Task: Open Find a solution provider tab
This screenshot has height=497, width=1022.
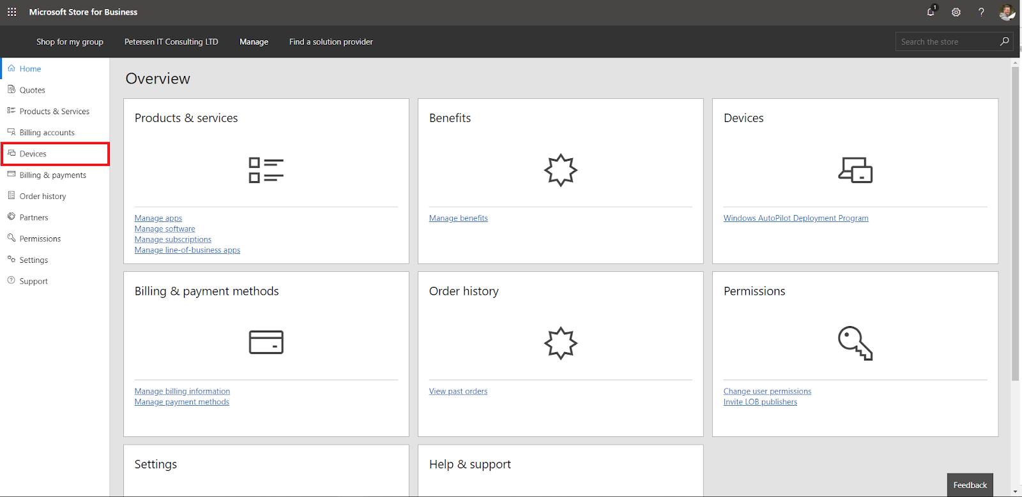Action: coord(331,42)
